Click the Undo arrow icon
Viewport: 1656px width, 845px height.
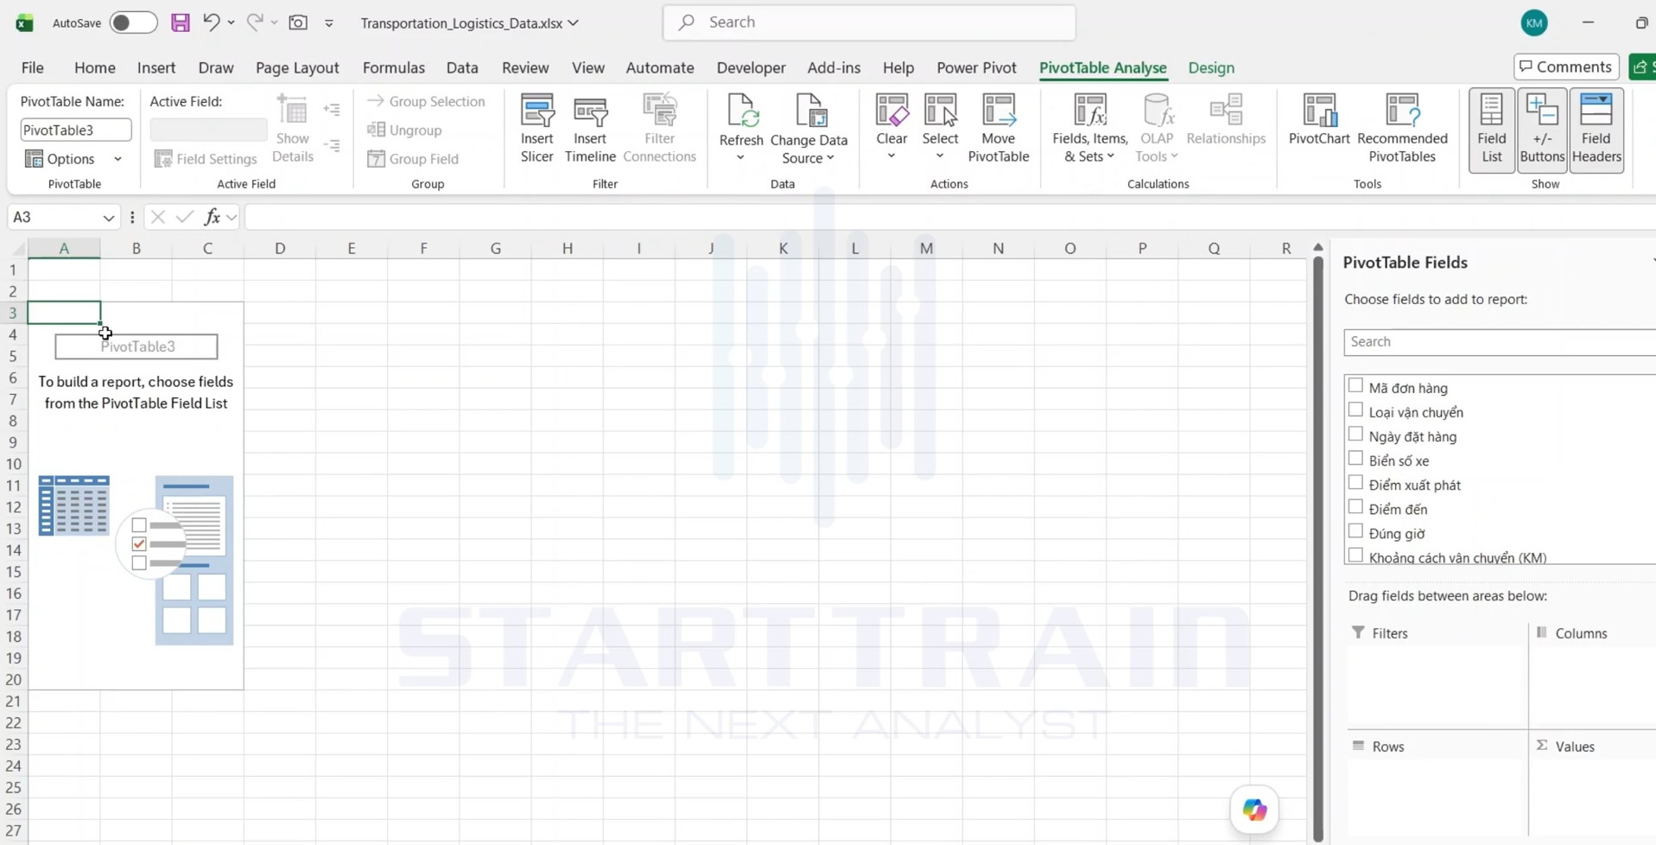pyautogui.click(x=211, y=22)
